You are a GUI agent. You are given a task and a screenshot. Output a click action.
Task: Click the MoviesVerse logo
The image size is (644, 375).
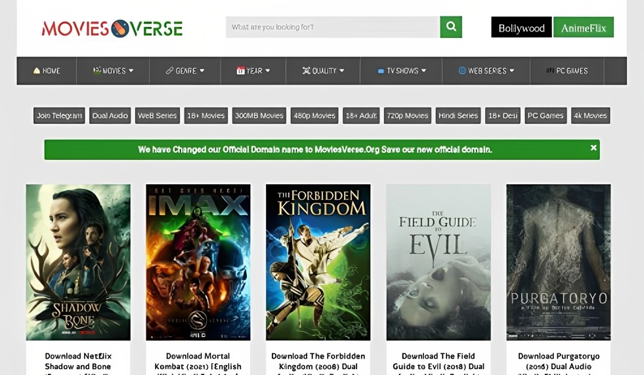point(112,29)
